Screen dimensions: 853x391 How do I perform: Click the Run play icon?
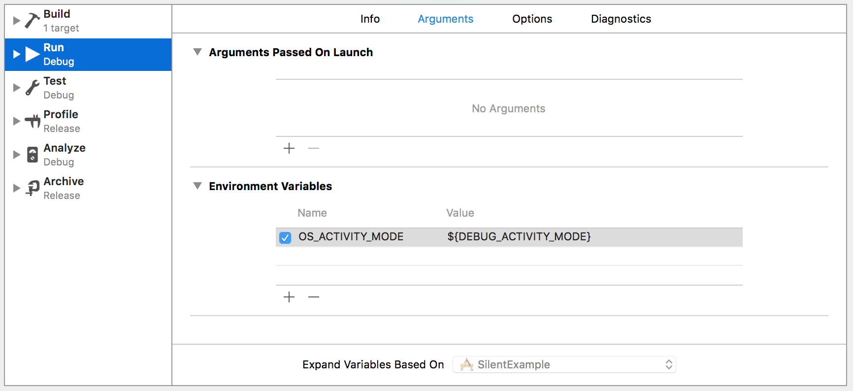click(33, 54)
